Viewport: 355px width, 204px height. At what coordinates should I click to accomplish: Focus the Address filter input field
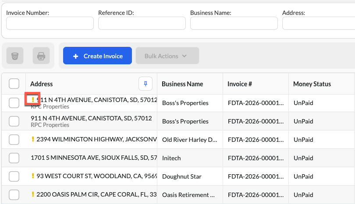pos(319,23)
